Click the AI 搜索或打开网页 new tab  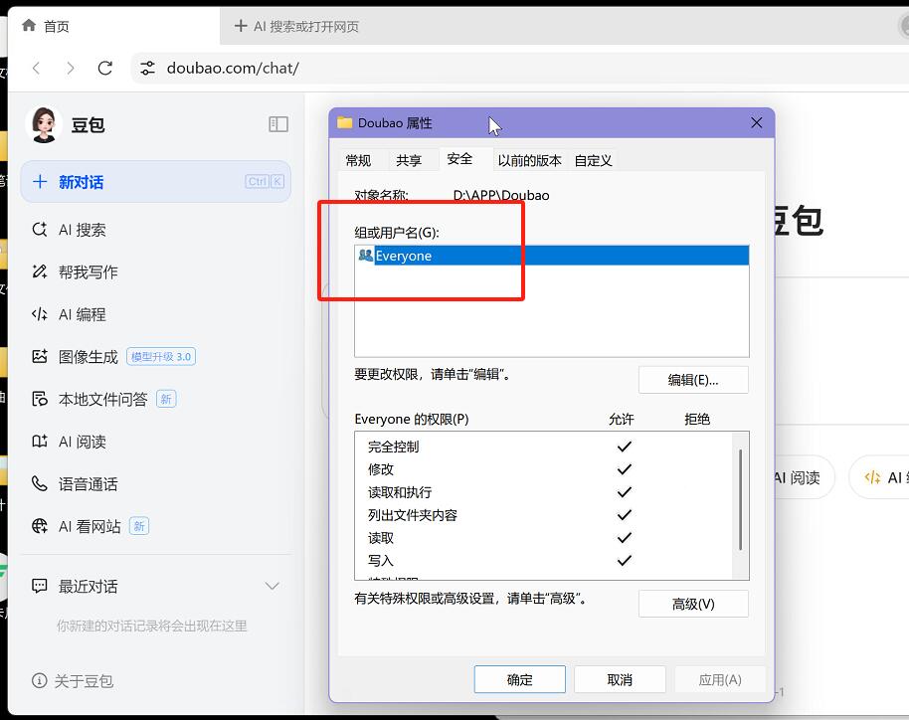click(296, 26)
